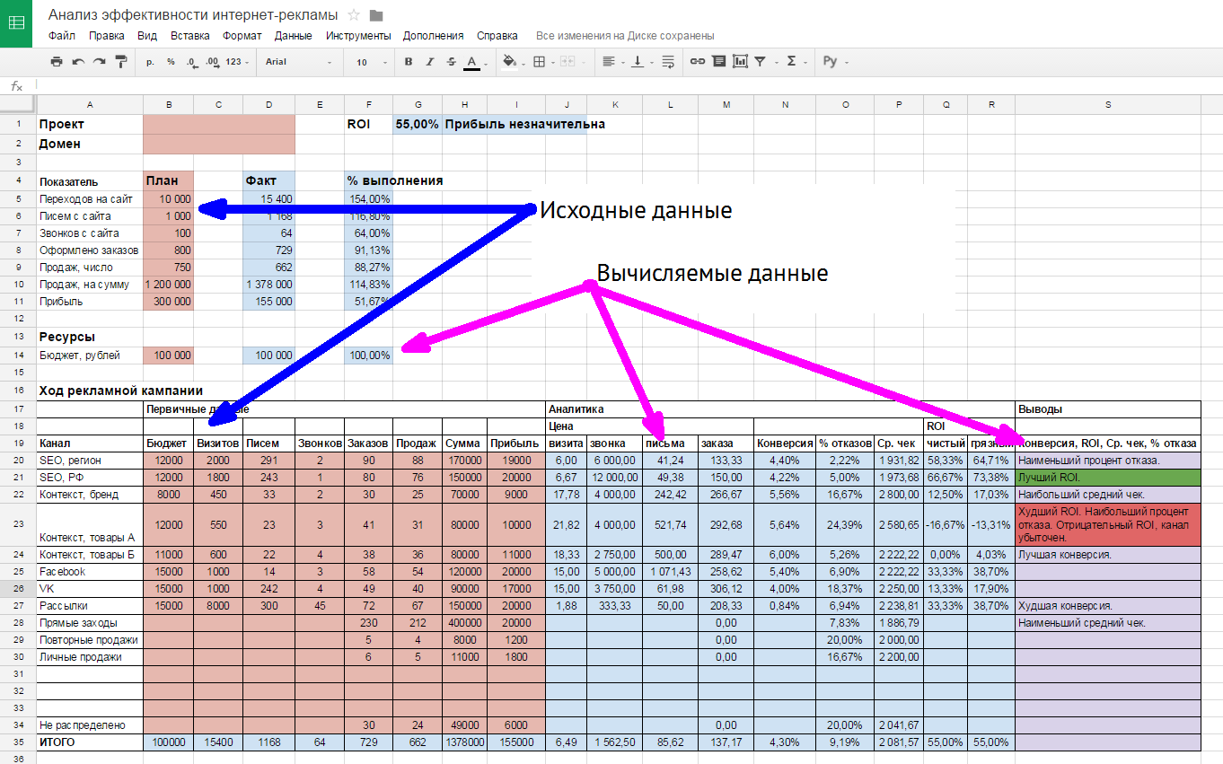Viewport: 1223px width, 764px height.
Task: Undo the last action
Action: click(78, 62)
